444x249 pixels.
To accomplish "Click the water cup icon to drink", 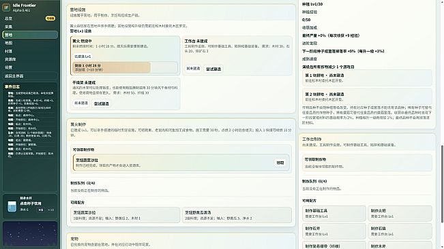I will click(x=12, y=206).
